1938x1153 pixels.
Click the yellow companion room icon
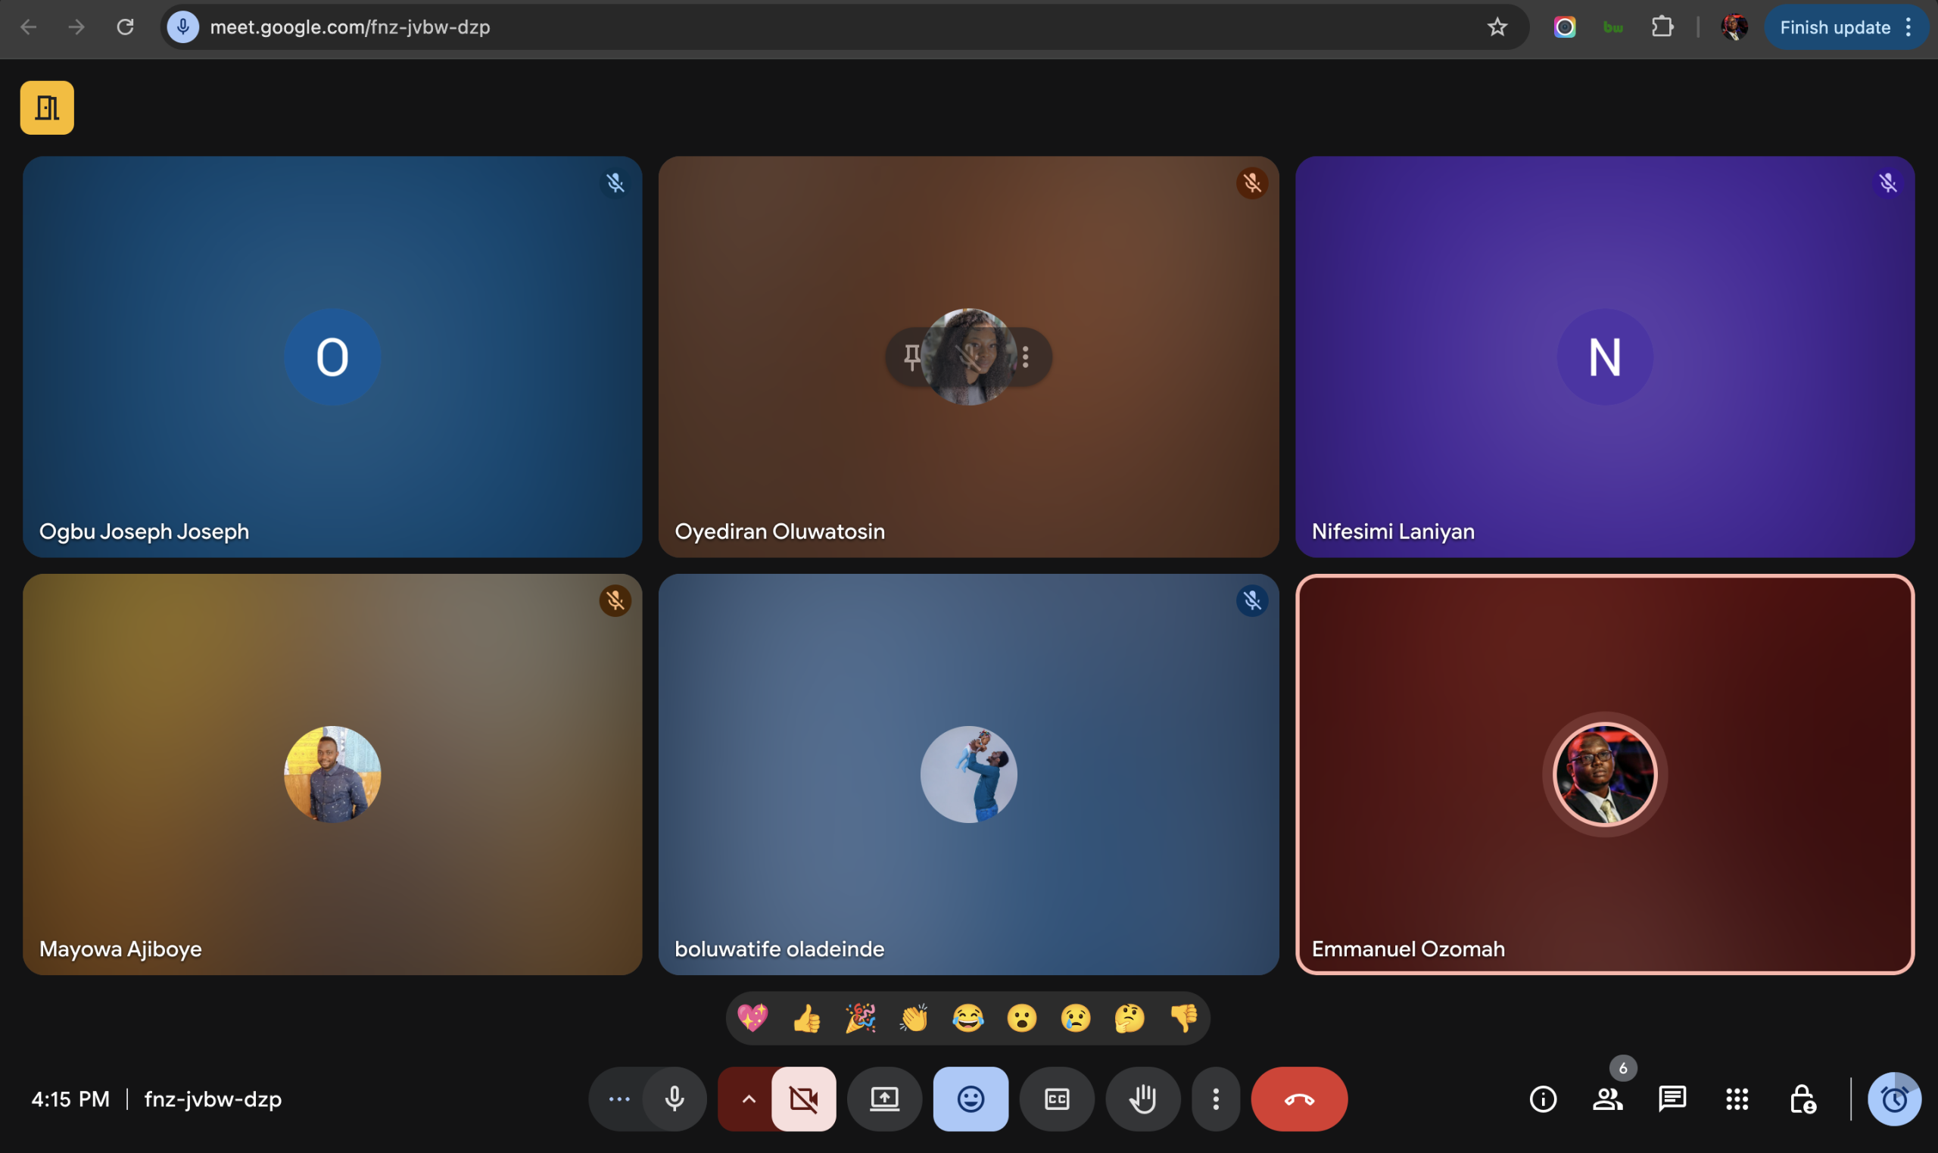[48, 108]
